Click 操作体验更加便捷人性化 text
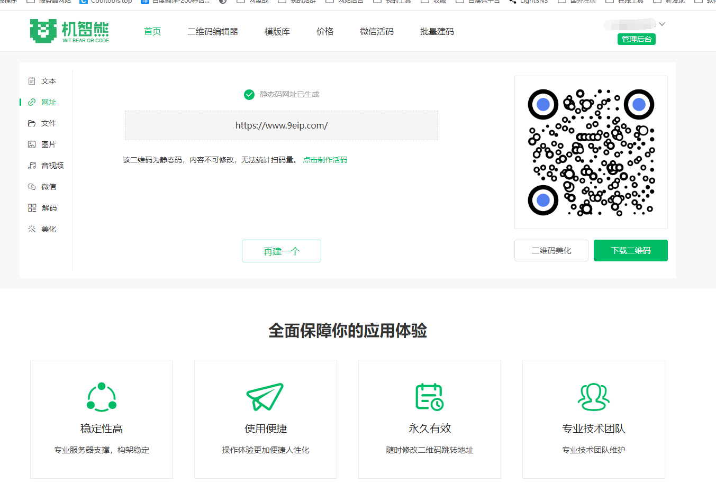The width and height of the screenshot is (716, 483). (x=266, y=450)
